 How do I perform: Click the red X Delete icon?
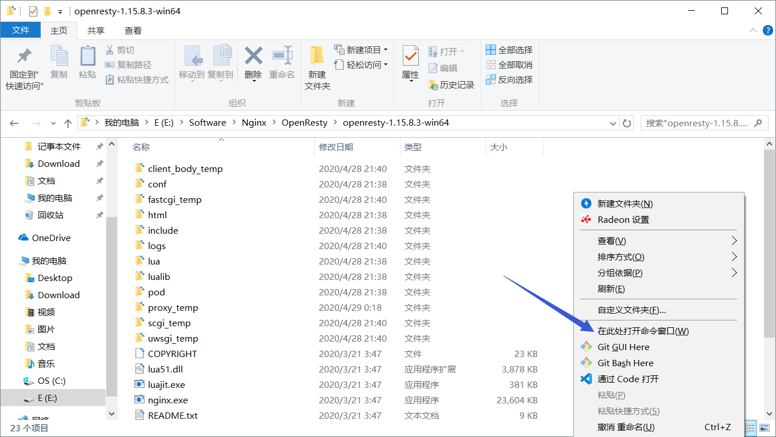(x=253, y=55)
